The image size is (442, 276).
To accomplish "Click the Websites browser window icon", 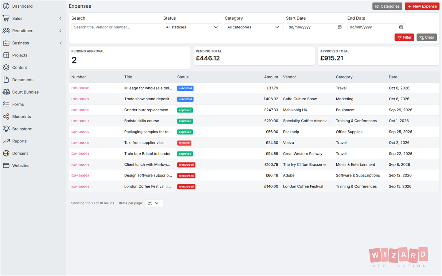I will tap(6, 166).
